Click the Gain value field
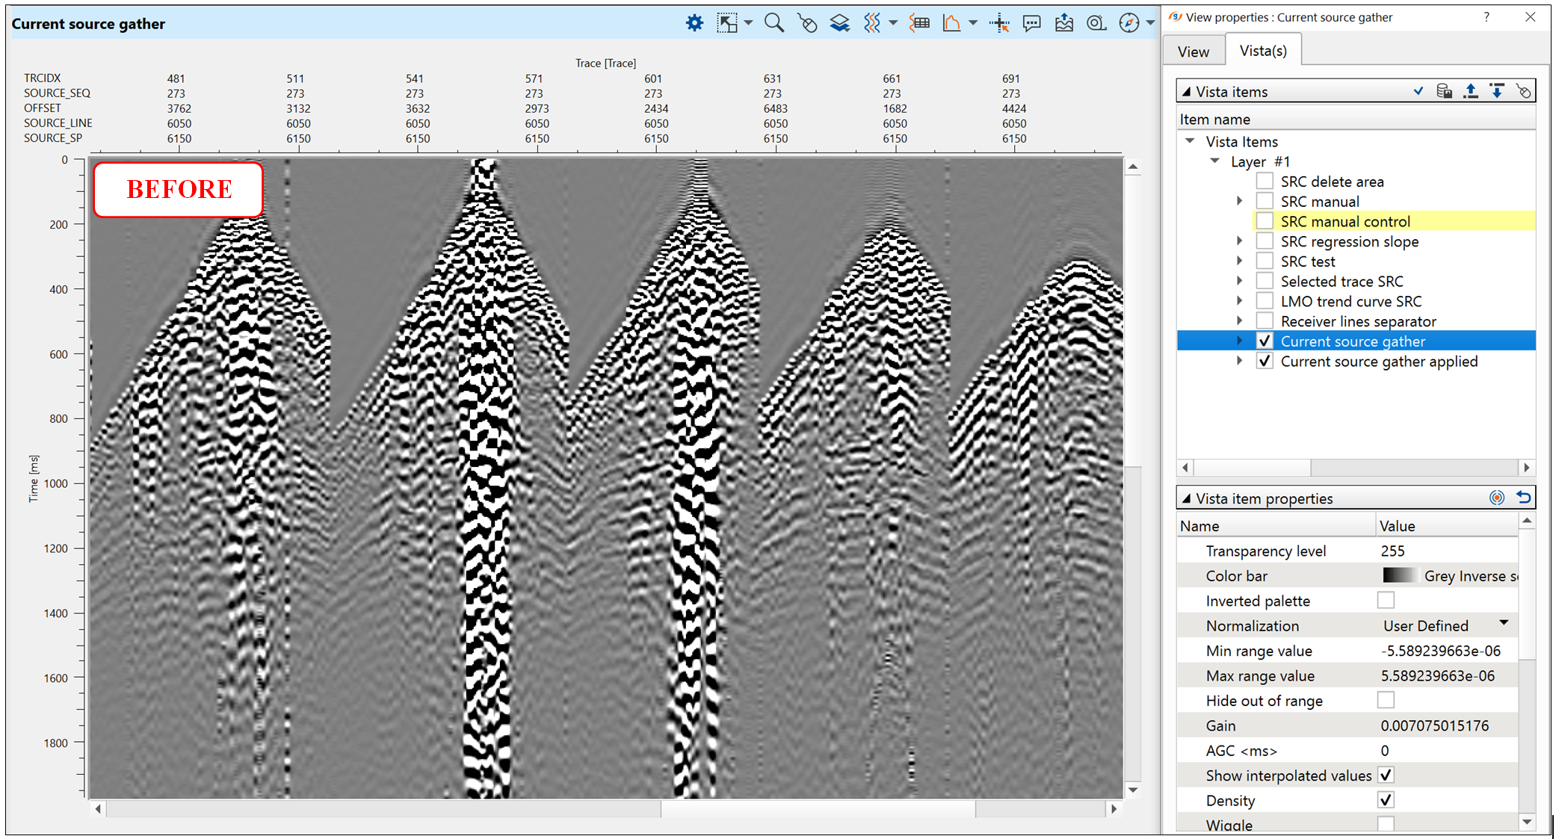Image resolution: width=1556 pixels, height=839 pixels. 1434,726
